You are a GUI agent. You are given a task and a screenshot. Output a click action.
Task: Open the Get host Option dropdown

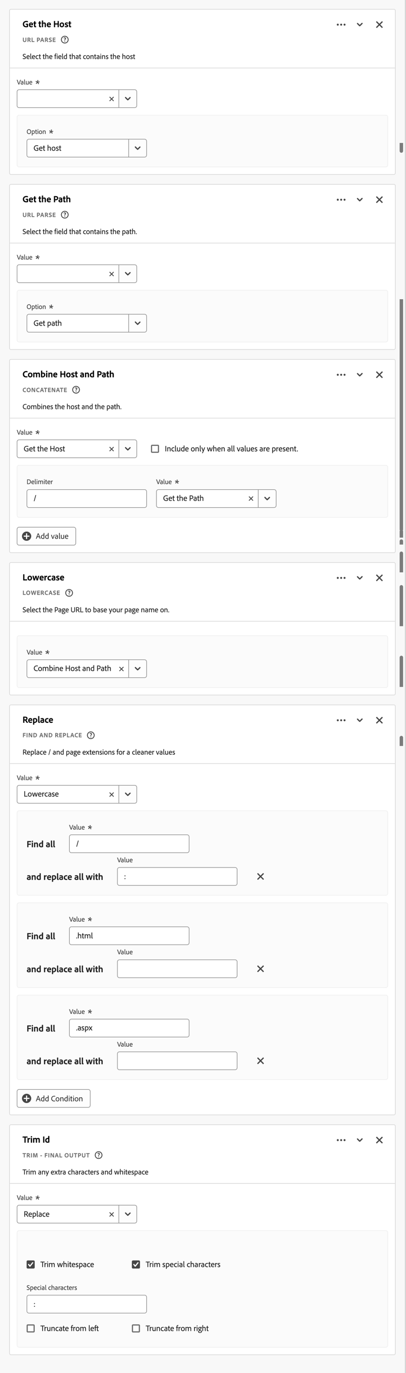point(137,148)
